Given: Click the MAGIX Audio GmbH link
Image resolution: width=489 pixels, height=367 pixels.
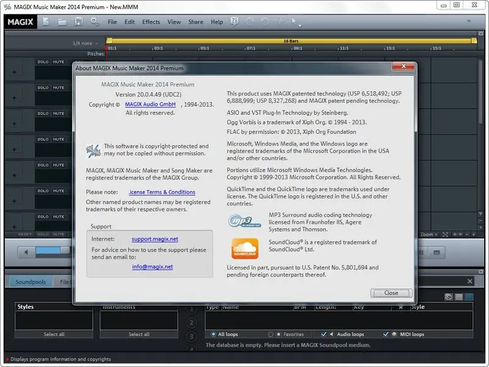Looking at the screenshot, I should [150, 104].
